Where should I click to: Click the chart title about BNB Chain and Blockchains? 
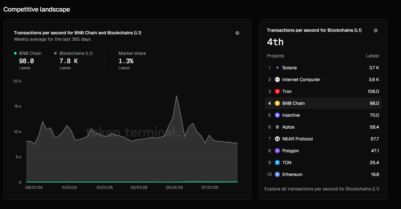point(78,33)
